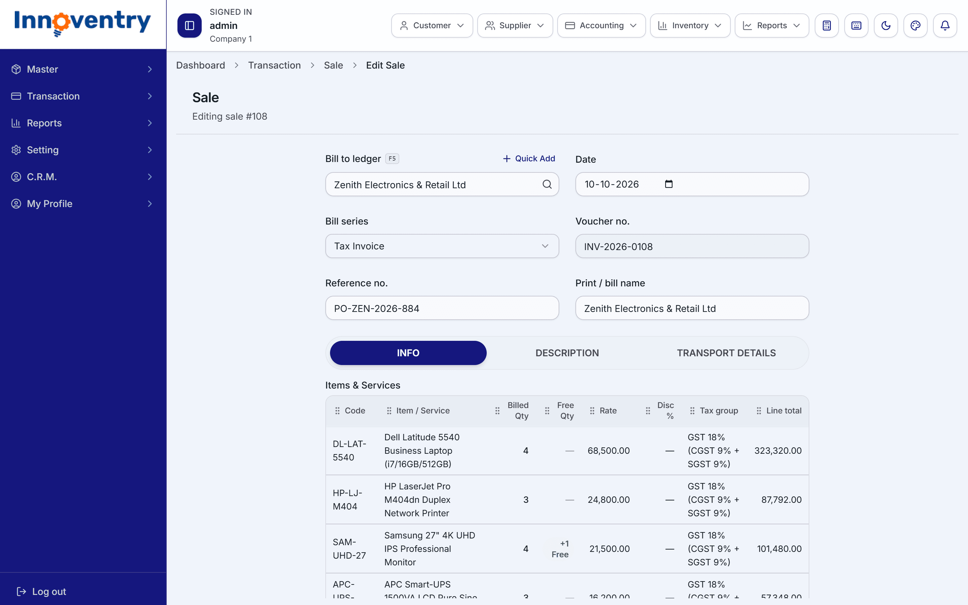Expand the Setting sidebar section

pos(83,150)
